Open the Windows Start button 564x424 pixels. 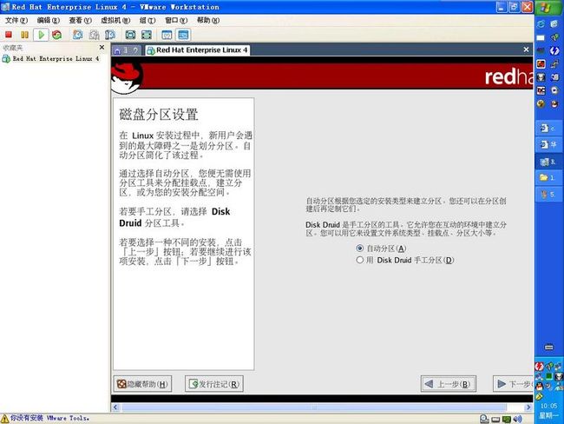pyautogui.click(x=549, y=7)
